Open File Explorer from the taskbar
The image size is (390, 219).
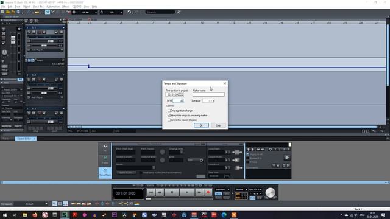(24, 215)
